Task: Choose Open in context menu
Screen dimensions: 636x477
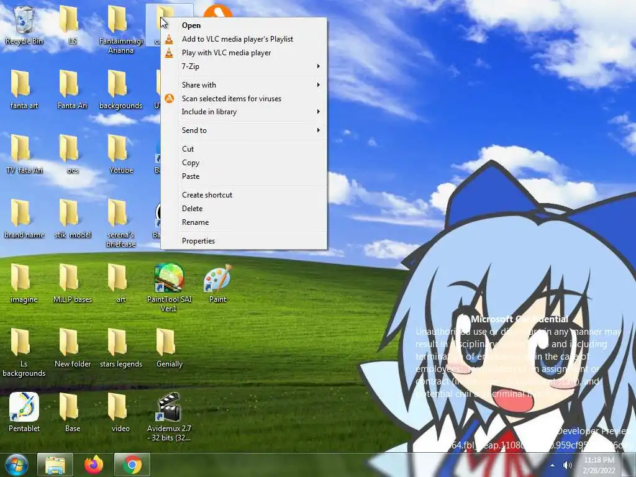Action: click(243, 25)
